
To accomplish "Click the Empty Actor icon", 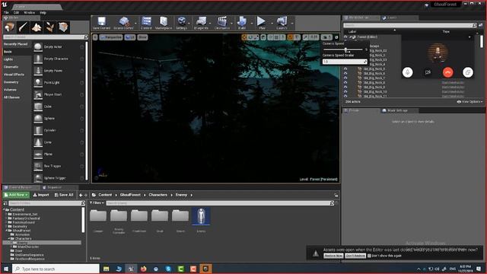I will [38, 46].
